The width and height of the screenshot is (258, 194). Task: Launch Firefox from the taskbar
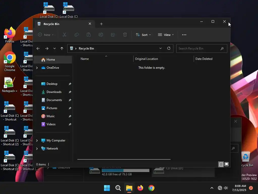(140, 188)
